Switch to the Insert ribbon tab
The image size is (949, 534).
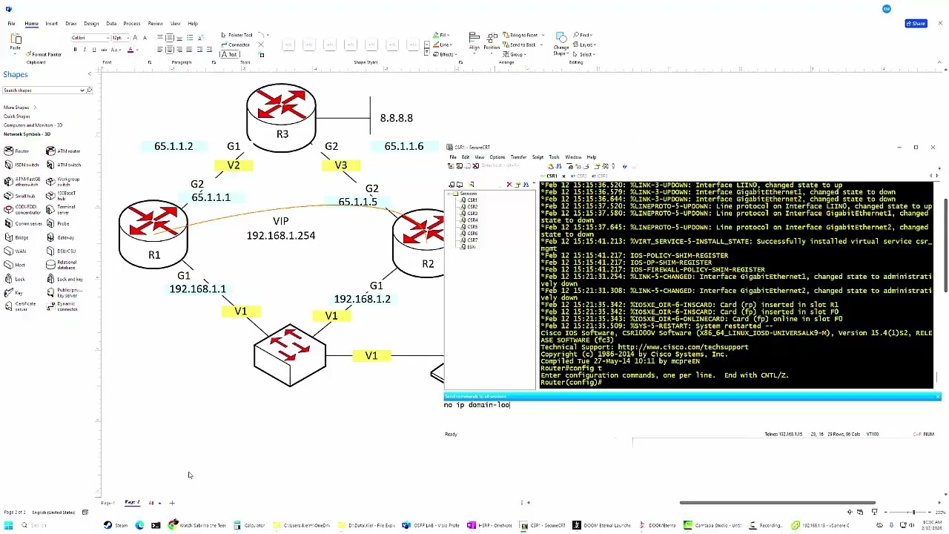tap(51, 24)
